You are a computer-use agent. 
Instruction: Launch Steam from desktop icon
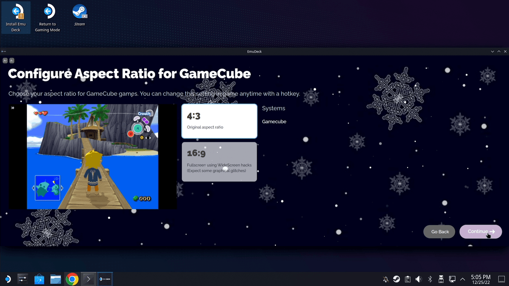79,16
